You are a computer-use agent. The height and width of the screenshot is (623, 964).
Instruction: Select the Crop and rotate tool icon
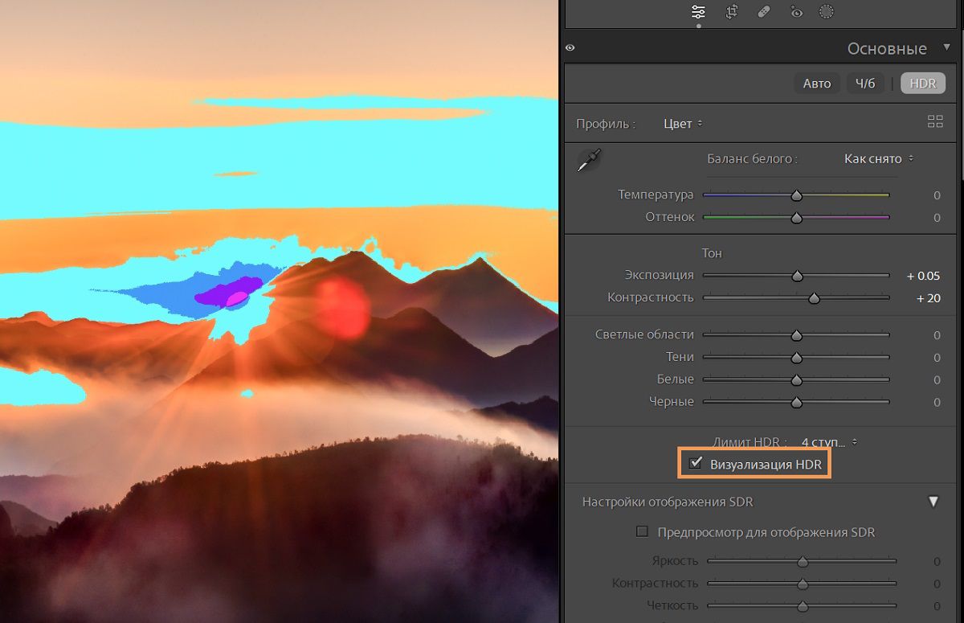coord(731,12)
